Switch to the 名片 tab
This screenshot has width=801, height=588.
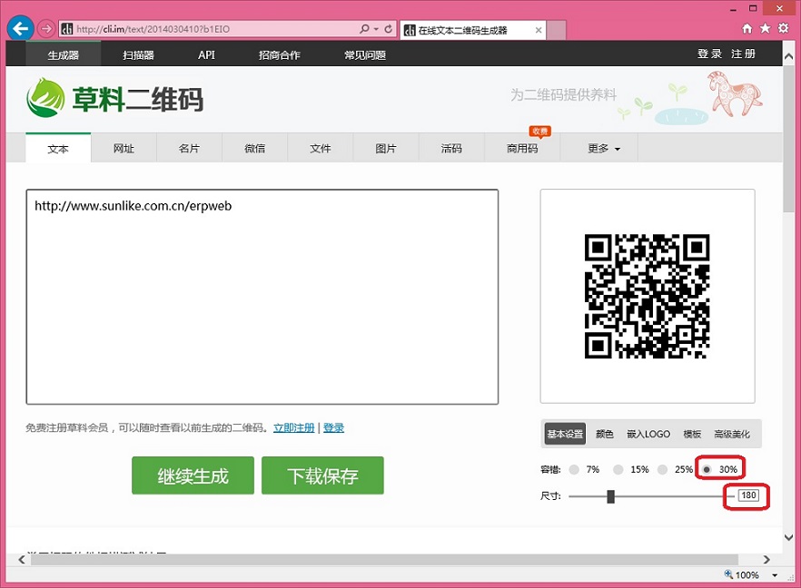pyautogui.click(x=189, y=149)
